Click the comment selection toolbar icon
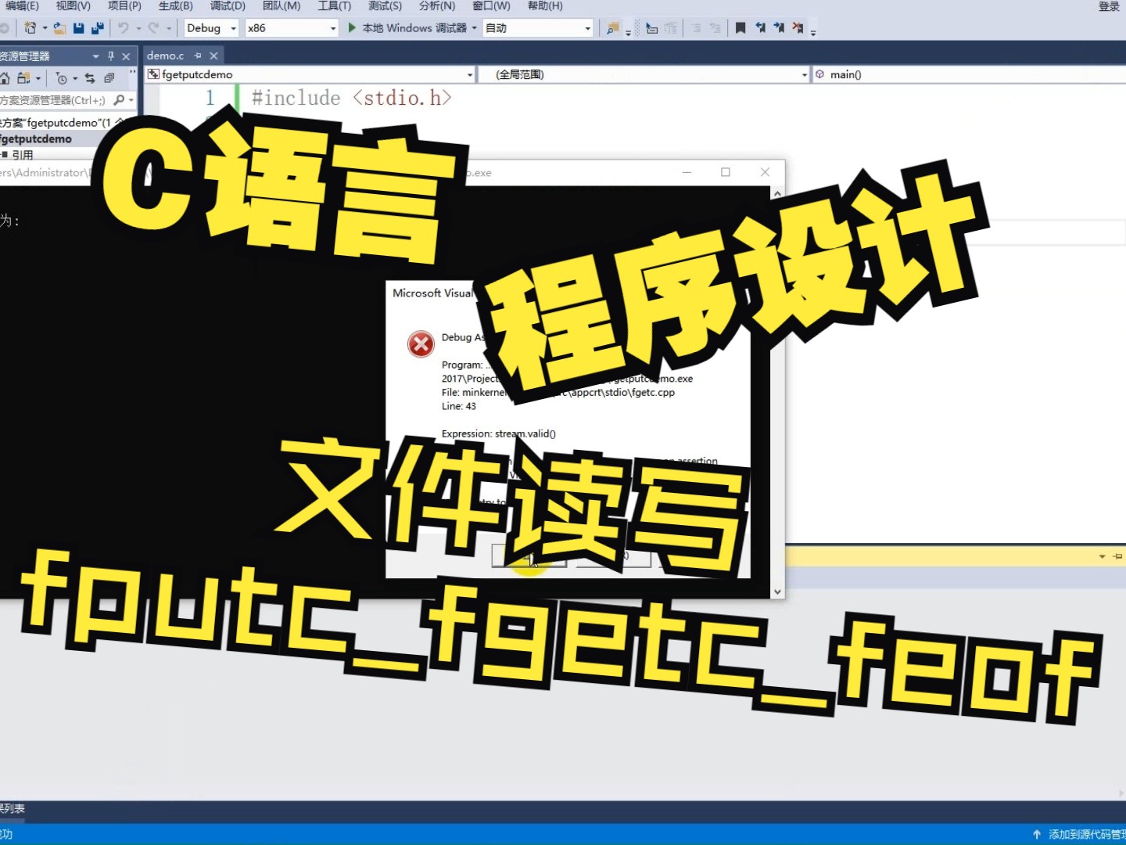Image resolution: width=1126 pixels, height=845 pixels. [x=696, y=28]
